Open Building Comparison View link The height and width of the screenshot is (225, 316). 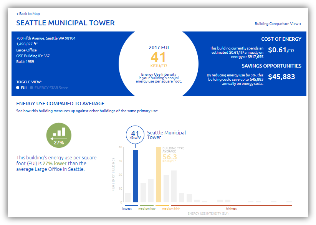tap(278, 24)
